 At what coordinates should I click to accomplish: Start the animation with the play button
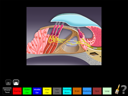8,83
